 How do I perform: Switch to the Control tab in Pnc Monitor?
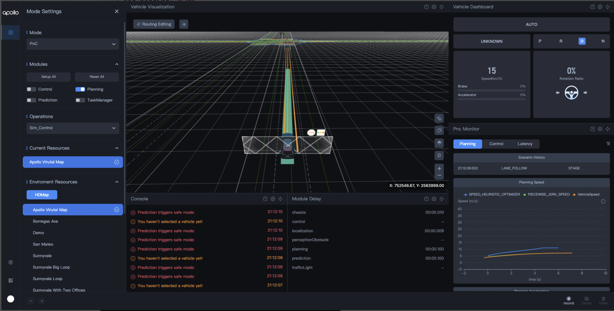pos(496,144)
